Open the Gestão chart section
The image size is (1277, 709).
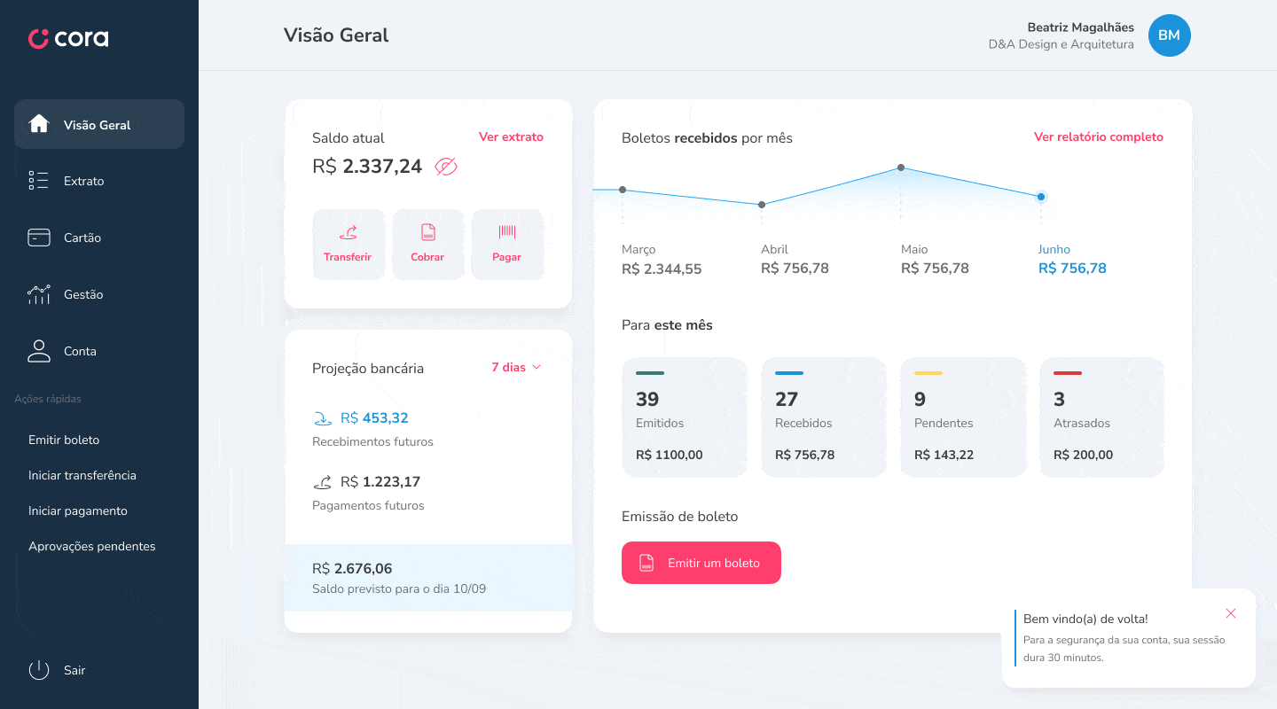[x=82, y=294]
